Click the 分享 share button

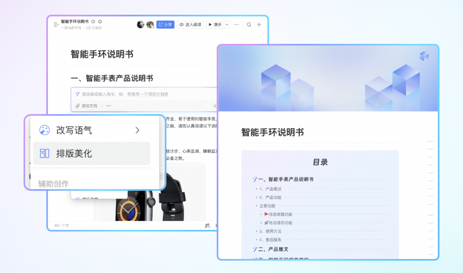165,24
